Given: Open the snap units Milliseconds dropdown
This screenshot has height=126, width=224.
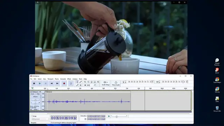Looking at the screenshot, I should 40,119.
